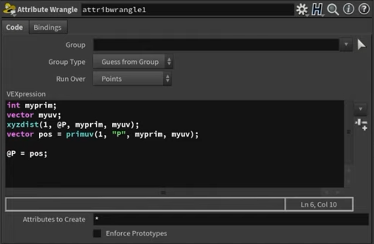The width and height of the screenshot is (374, 244).
Task: Click the Attribute Wrangle title text
Action: (48, 9)
